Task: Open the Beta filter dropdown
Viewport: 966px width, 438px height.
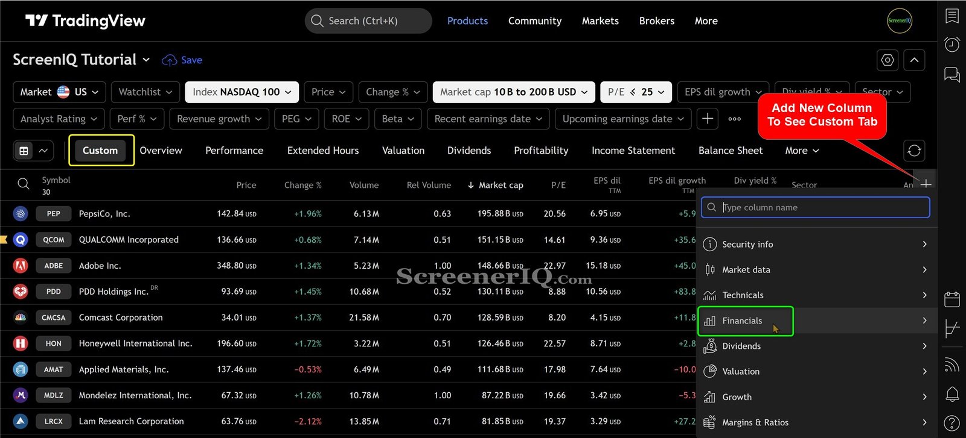Action: pyautogui.click(x=398, y=119)
